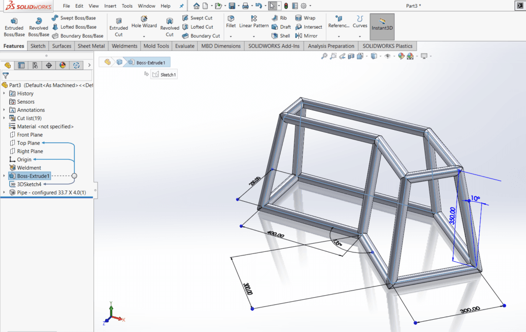Viewport: 526px width, 332px height.
Task: Open the DisplayManager color wheel tab
Action: [63, 65]
